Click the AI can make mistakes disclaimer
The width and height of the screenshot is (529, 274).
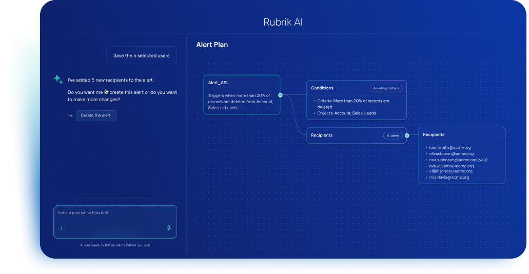click(x=115, y=245)
